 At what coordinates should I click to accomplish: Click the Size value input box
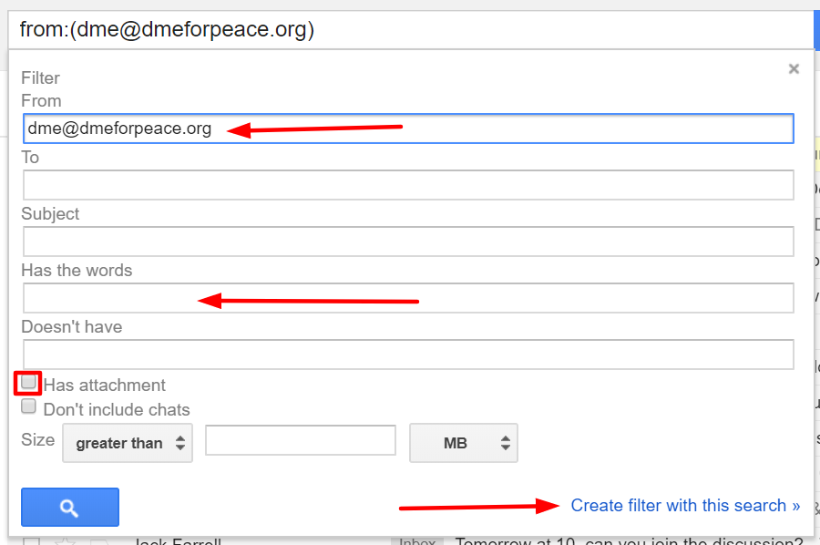tap(301, 440)
